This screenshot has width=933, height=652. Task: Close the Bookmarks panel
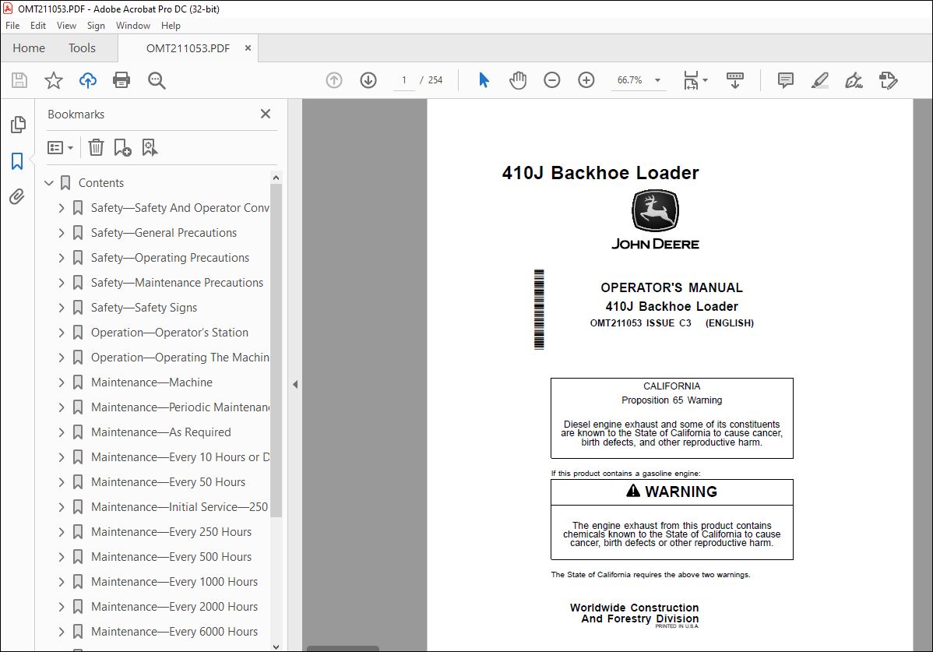[x=266, y=114]
